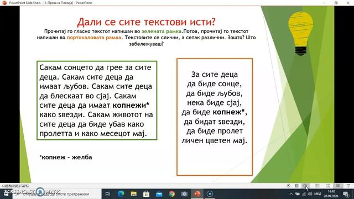Minimize the PowerPoint Slide Show window
Image resolution: width=354 pixels, height=199 pixels.
(x=325, y=3)
